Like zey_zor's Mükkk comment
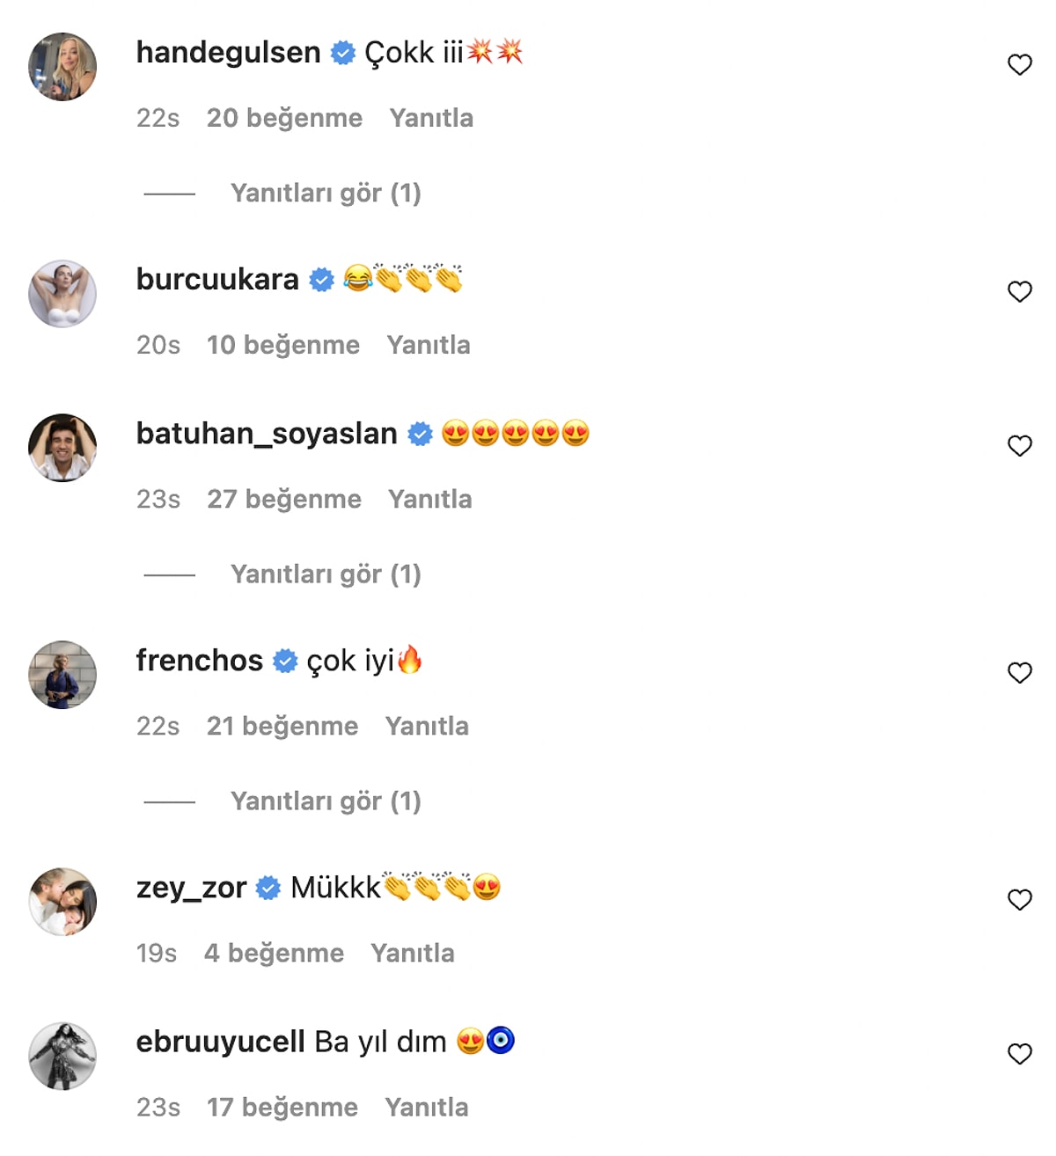Screen dimensions: 1056x1156 pyautogui.click(x=1019, y=900)
